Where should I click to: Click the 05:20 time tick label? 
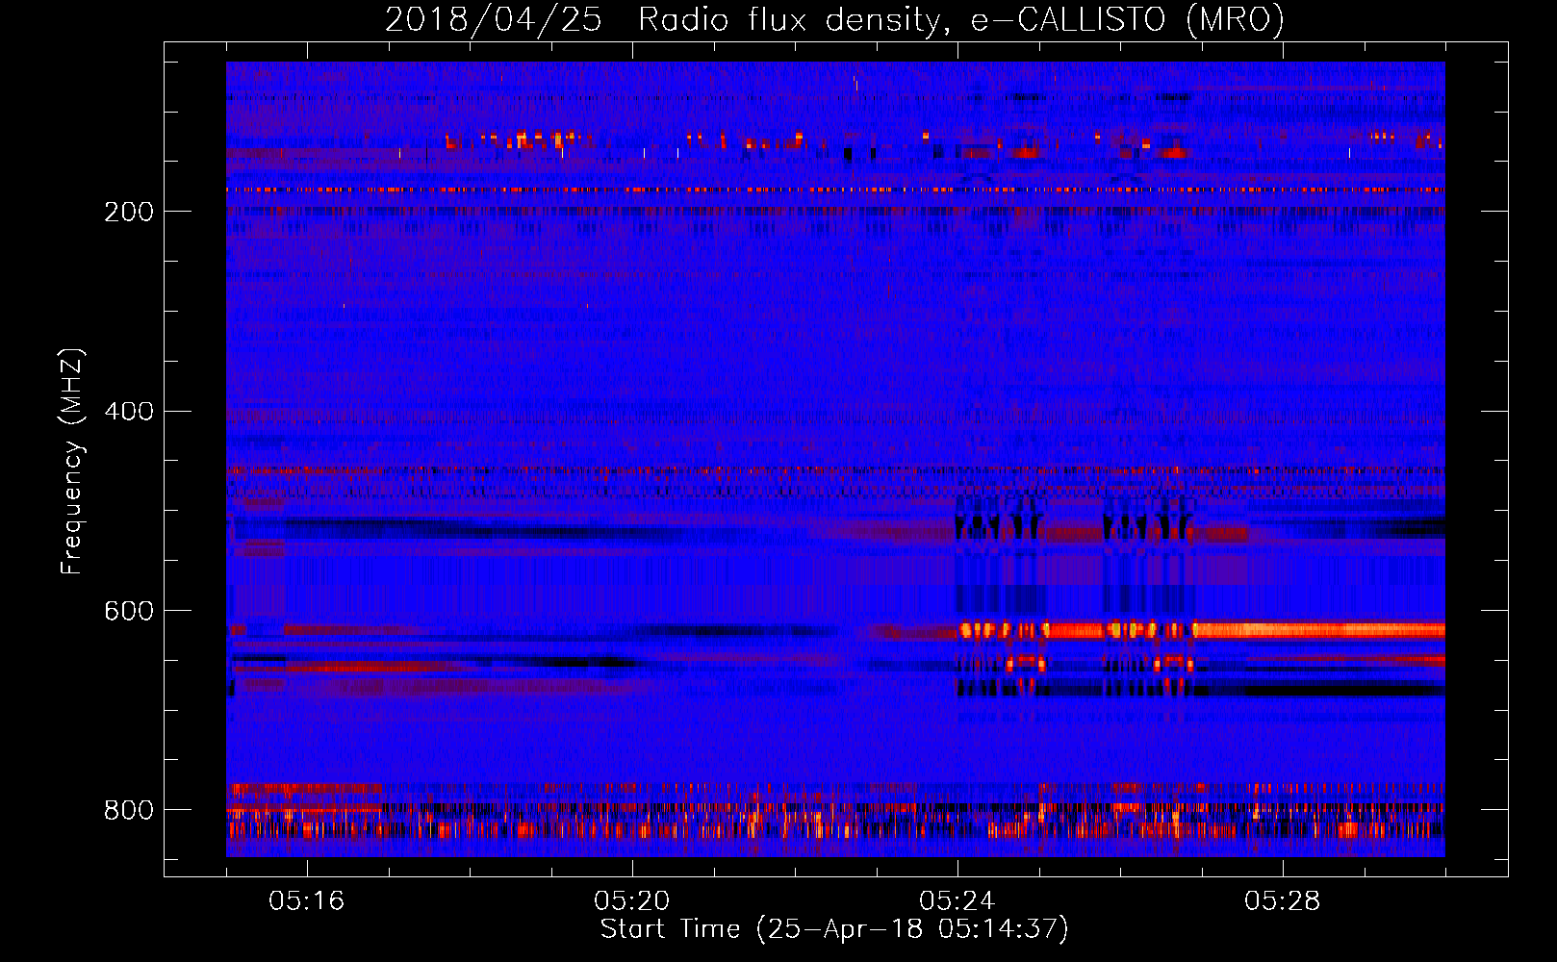pos(632,901)
